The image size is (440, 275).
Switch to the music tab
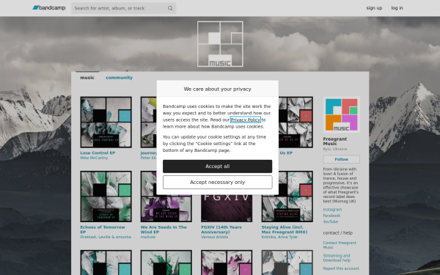(87, 78)
